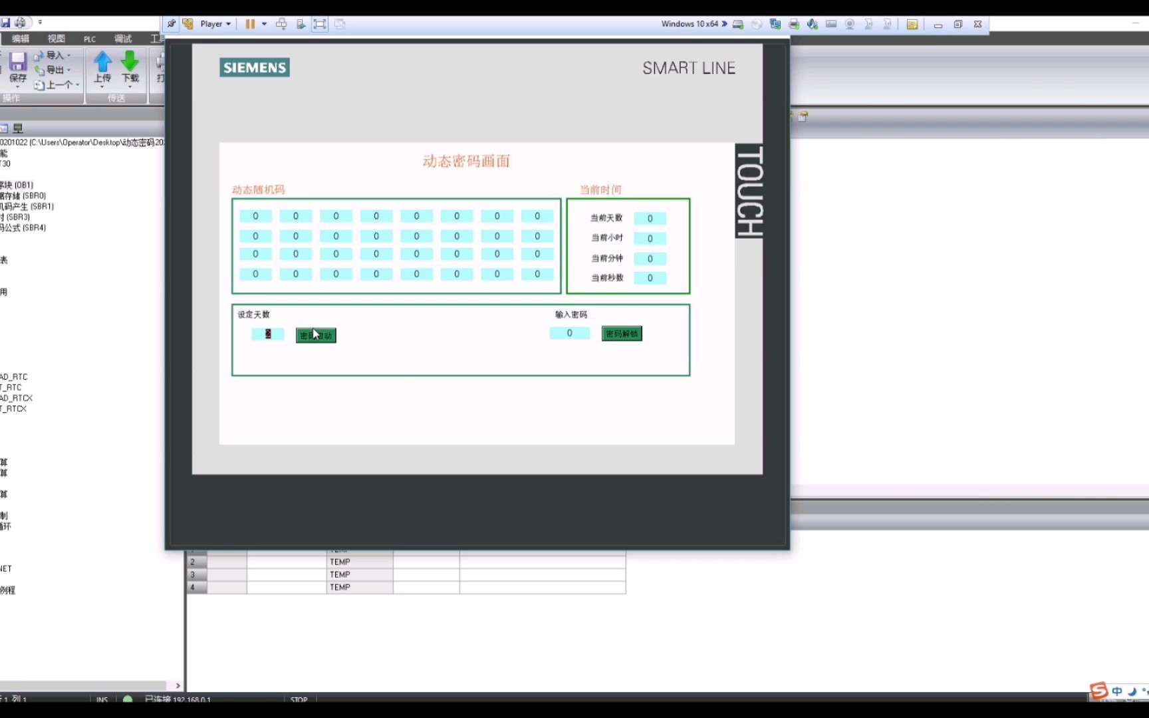Switch to the PLC ribbon tab
The height and width of the screenshot is (718, 1149).
click(90, 39)
